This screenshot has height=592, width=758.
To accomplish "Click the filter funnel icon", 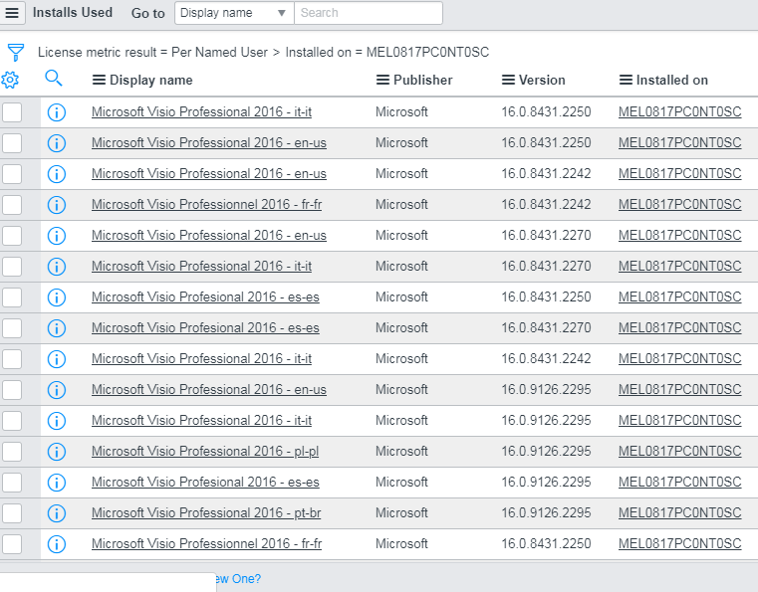I will [16, 52].
